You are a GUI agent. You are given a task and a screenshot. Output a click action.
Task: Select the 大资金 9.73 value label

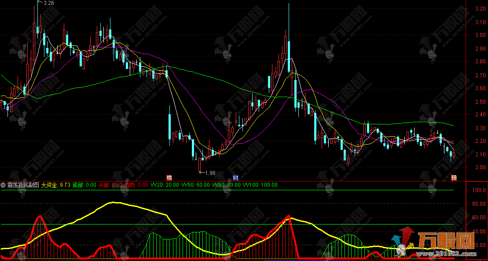pyautogui.click(x=56, y=185)
